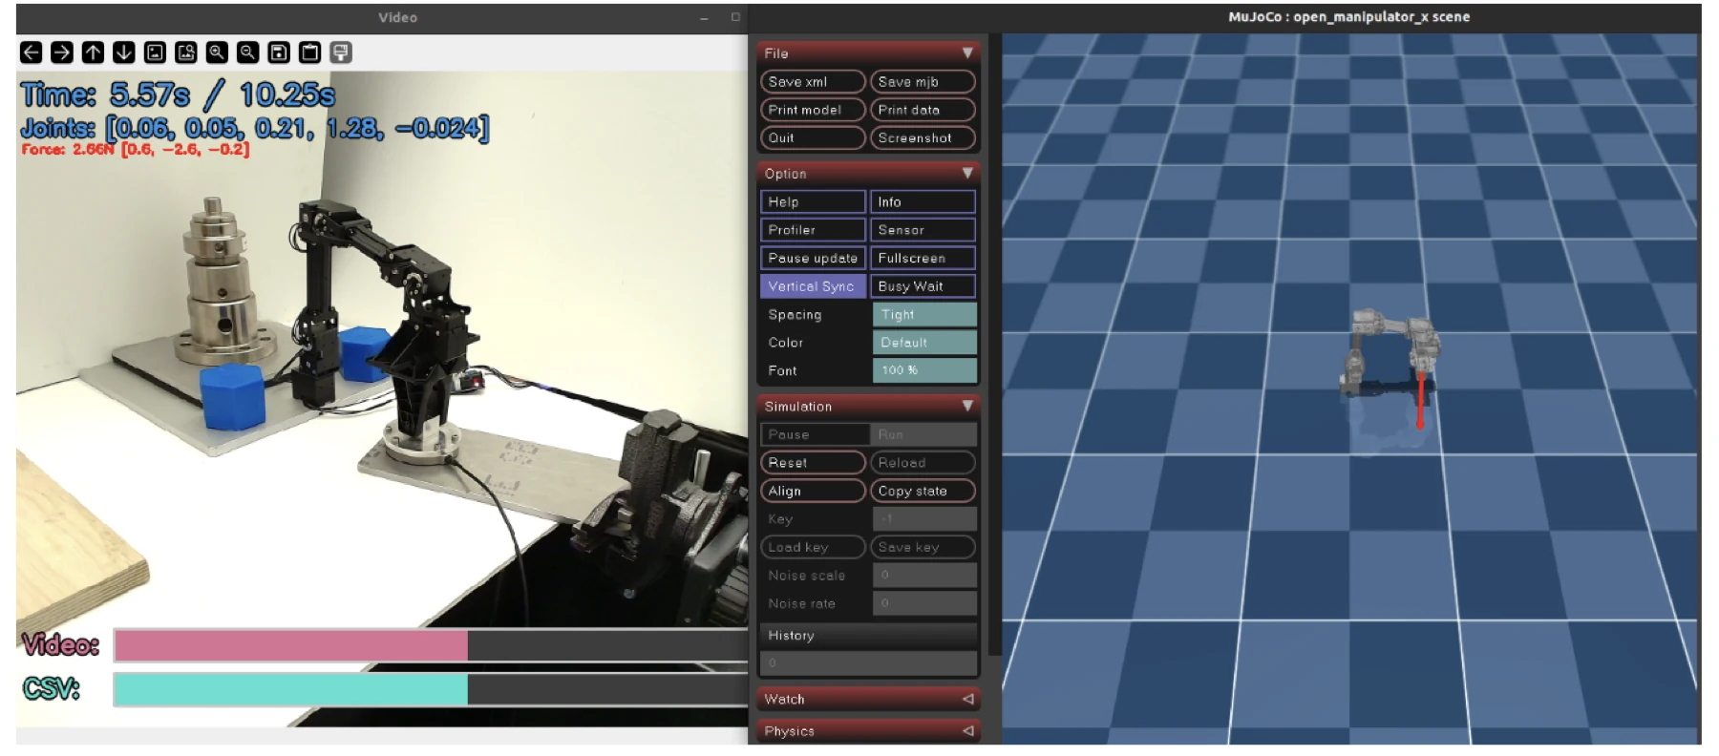Enable the Sensor option

point(923,230)
